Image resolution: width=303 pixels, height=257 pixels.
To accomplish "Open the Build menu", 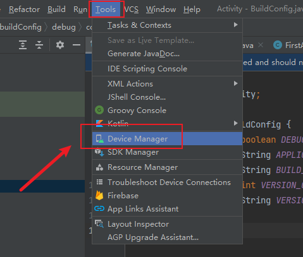I will point(56,9).
